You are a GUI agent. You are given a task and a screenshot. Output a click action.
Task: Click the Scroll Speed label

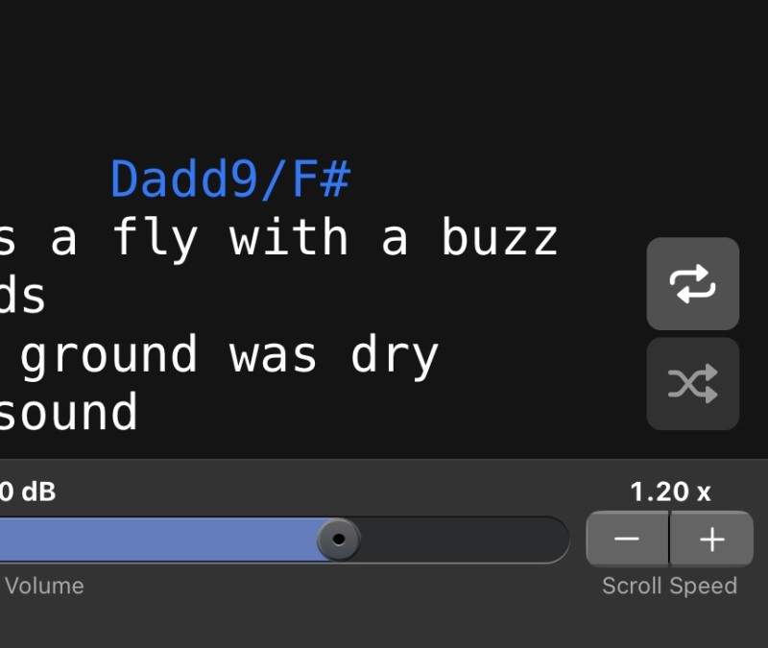(x=669, y=586)
